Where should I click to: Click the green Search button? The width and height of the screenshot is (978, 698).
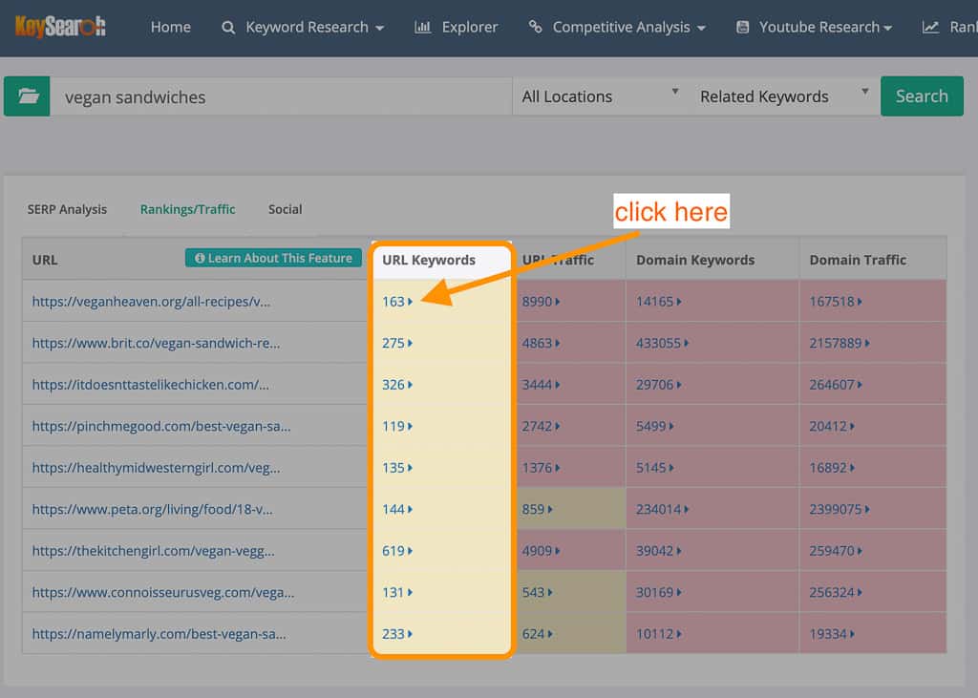922,95
